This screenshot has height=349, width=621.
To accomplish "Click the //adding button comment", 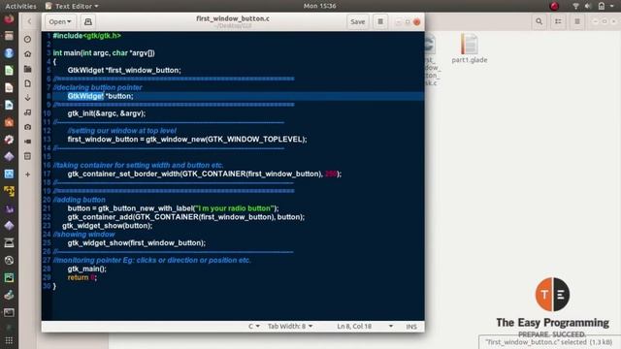I will pos(80,200).
